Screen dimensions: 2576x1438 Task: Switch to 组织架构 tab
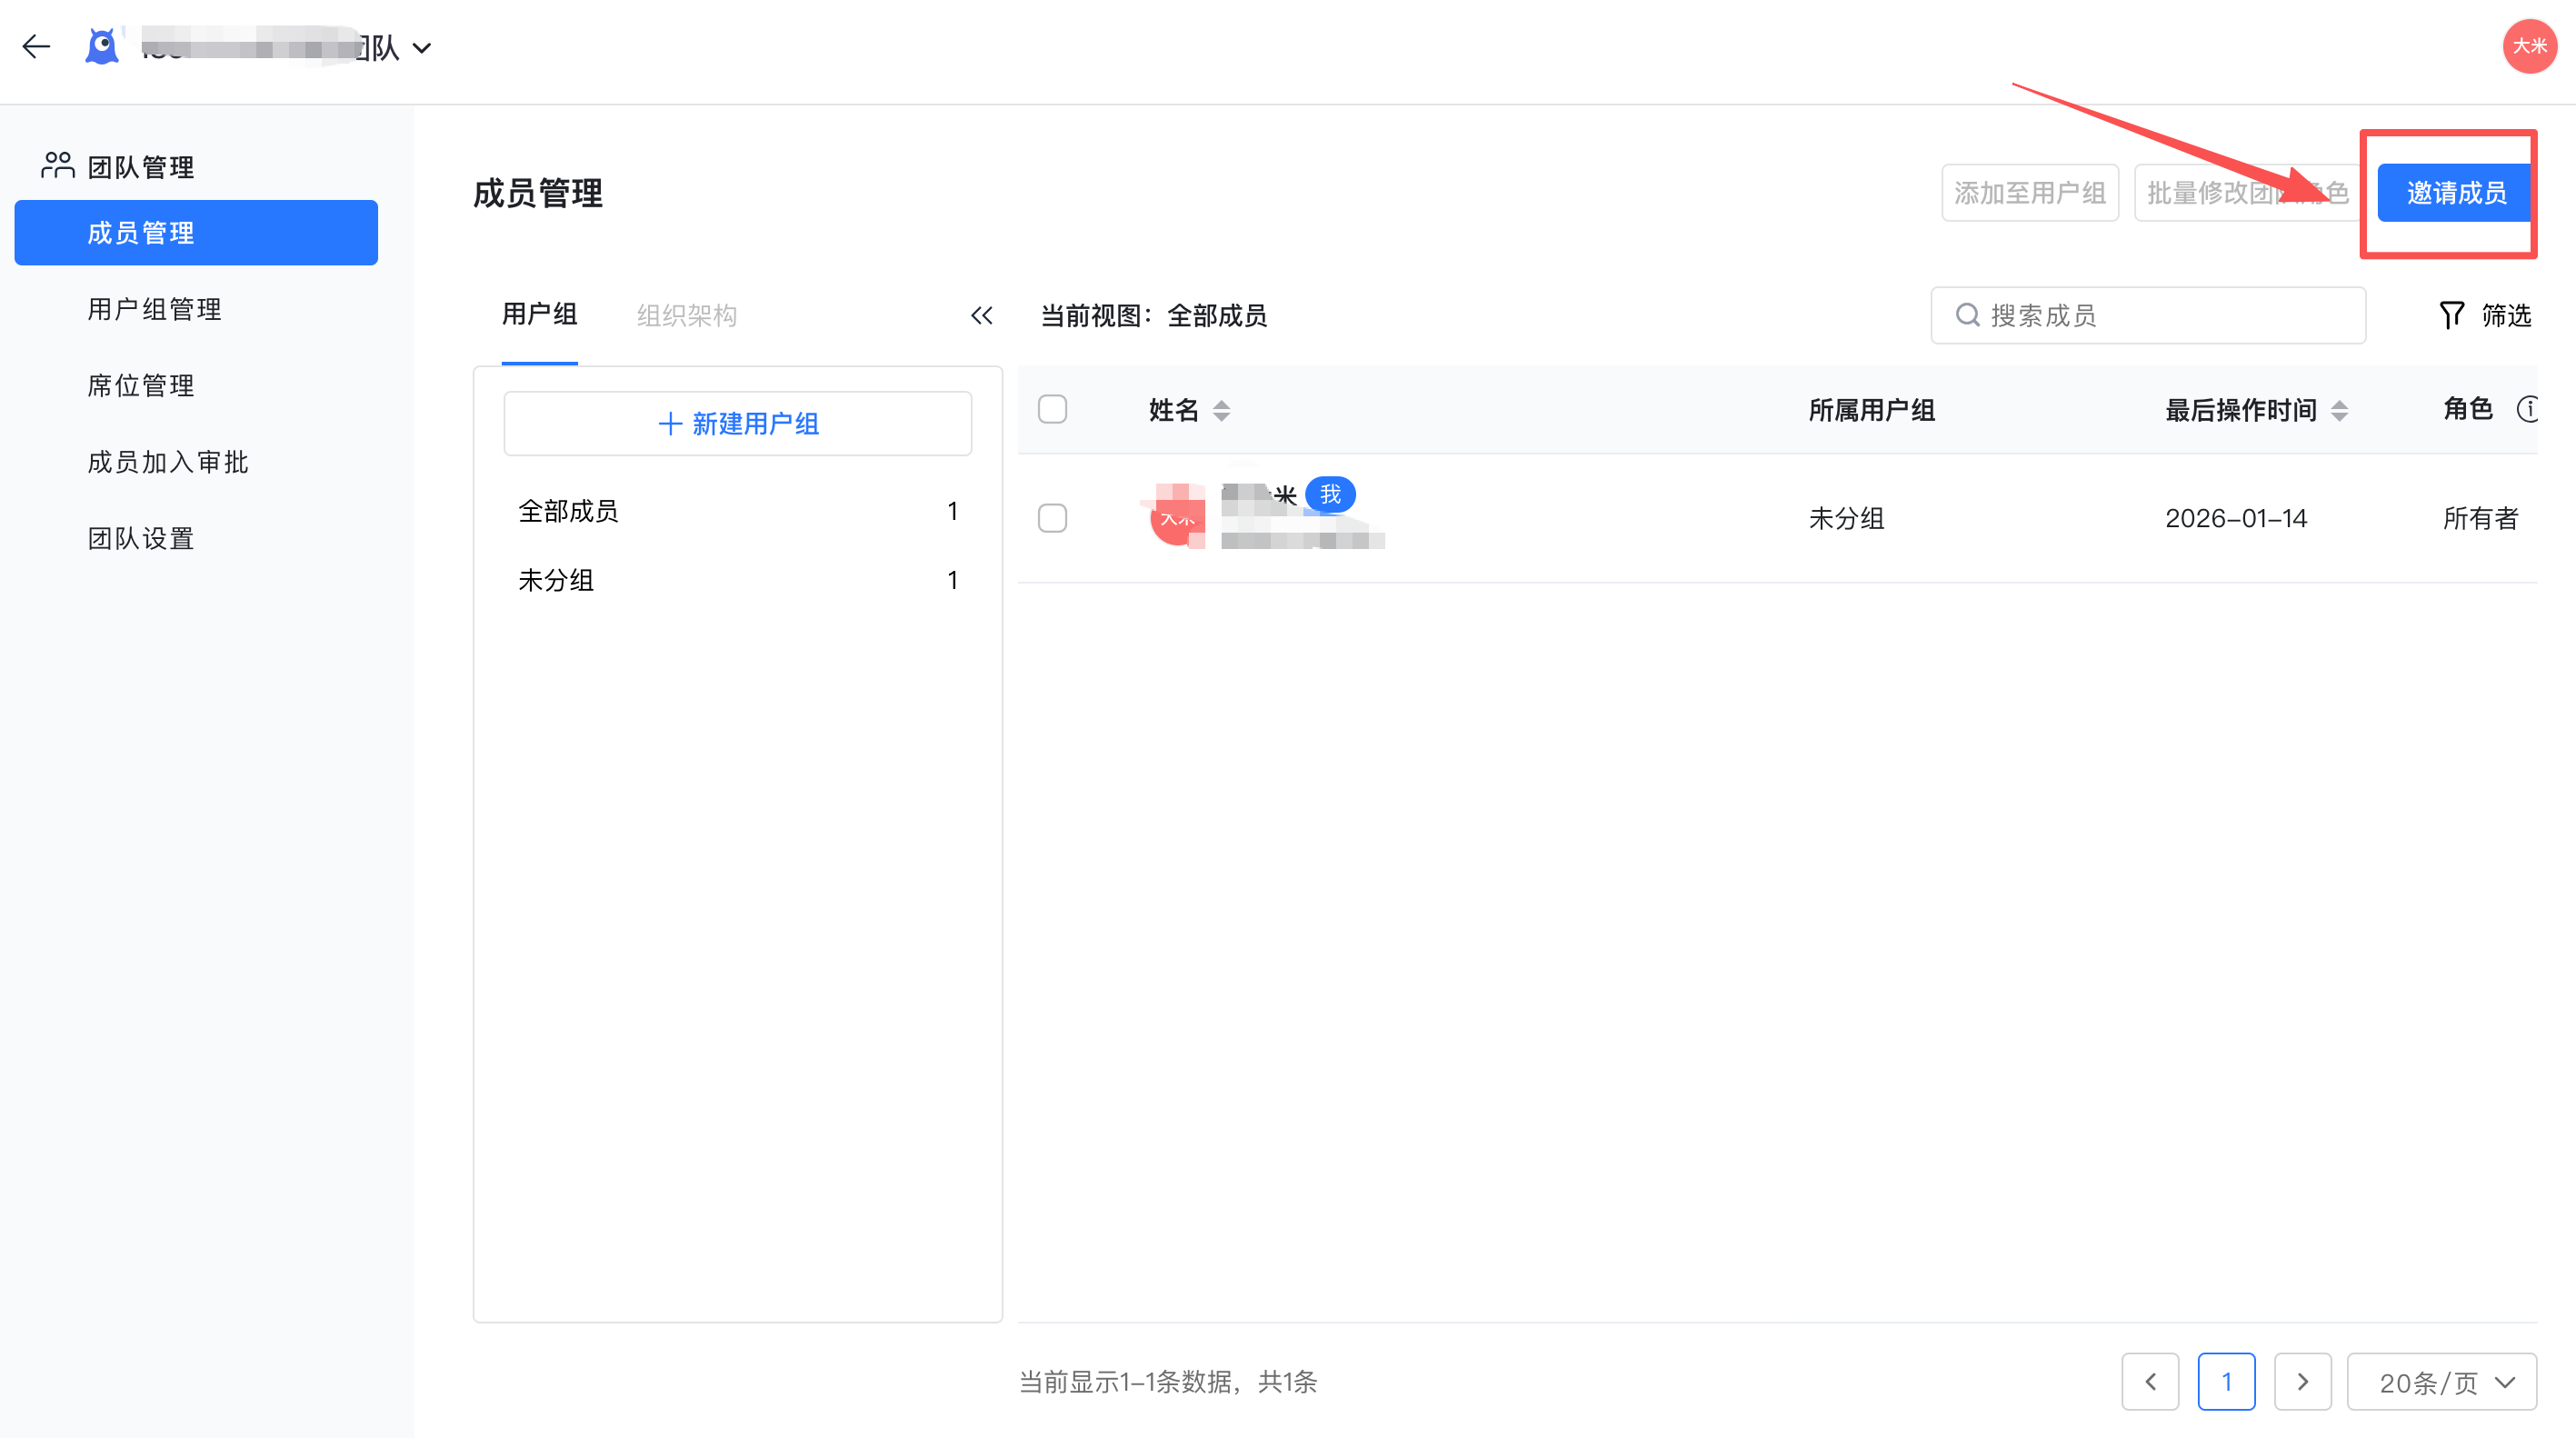coord(686,316)
